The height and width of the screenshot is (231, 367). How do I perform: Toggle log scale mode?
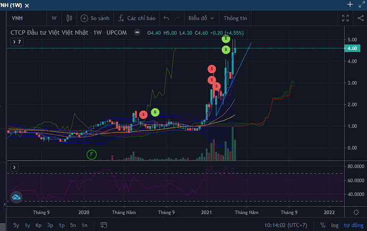[x=335, y=225]
